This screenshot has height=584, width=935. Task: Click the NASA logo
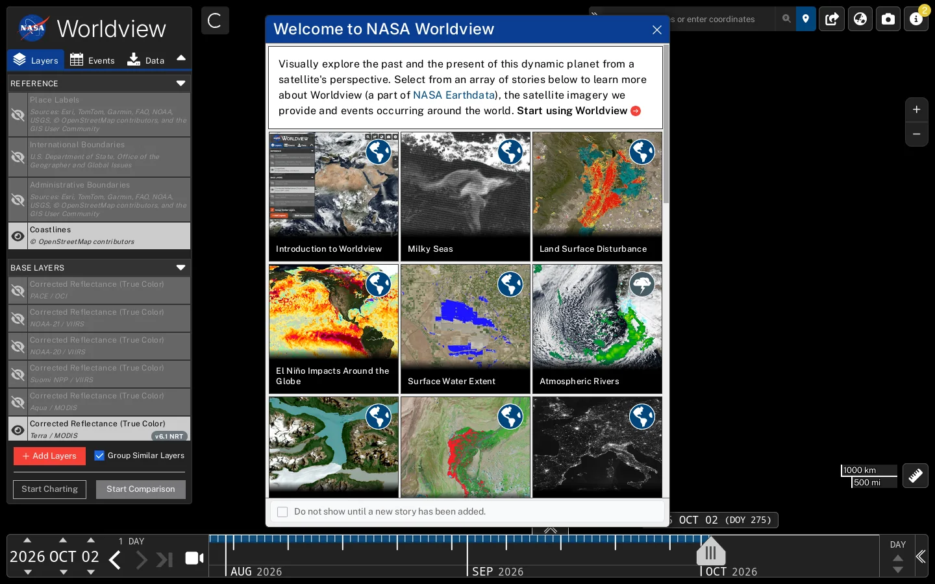point(32,28)
